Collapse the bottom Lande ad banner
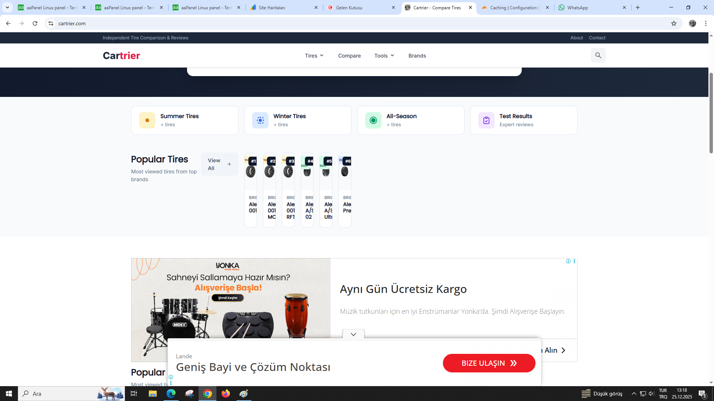Screen dimensions: 714x401 click(x=353, y=334)
